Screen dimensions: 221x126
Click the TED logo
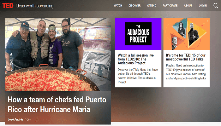pos(8,6)
